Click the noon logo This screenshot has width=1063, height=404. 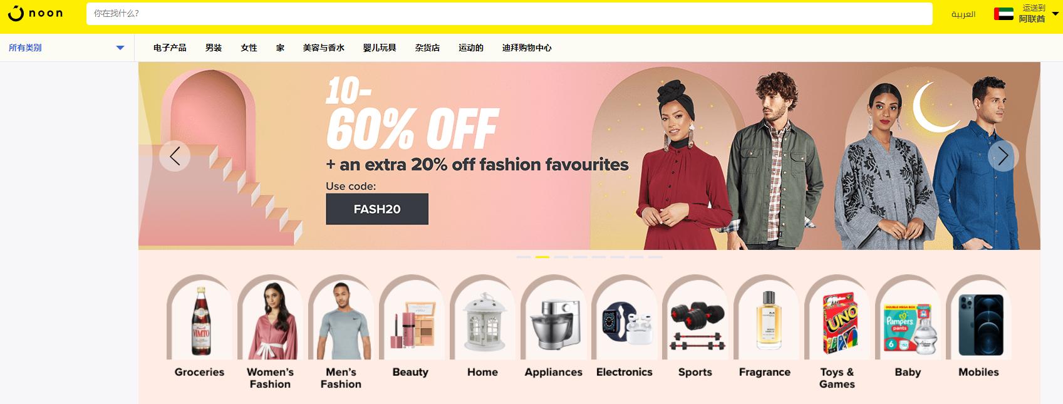pos(36,13)
